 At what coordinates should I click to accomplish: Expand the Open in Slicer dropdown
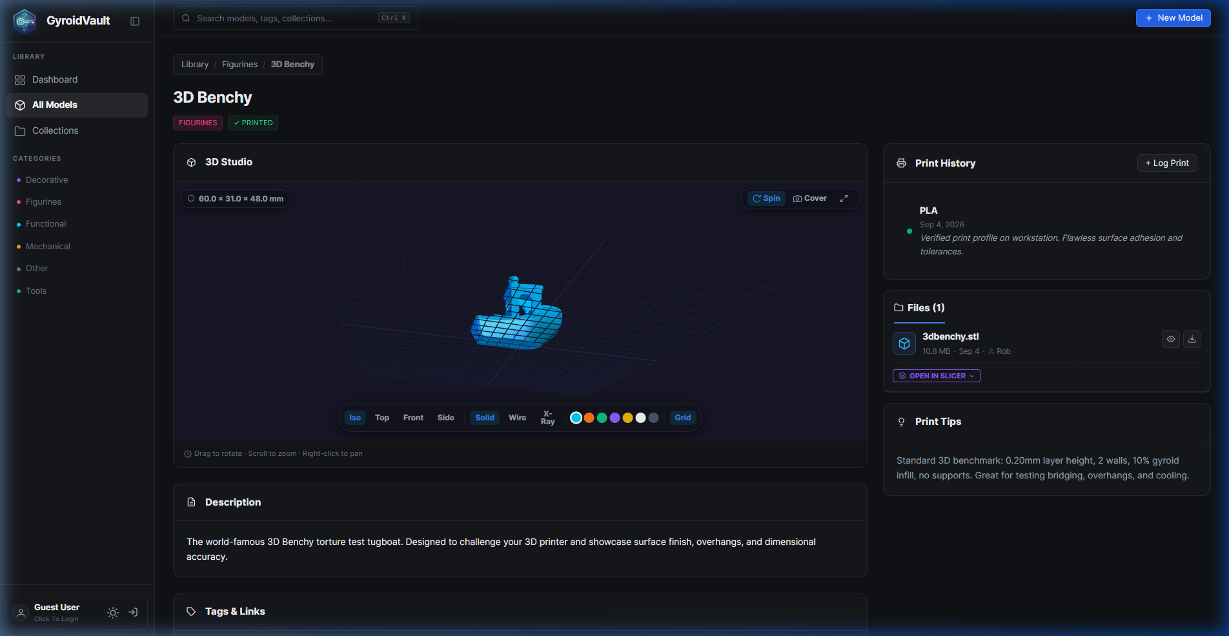(x=937, y=376)
